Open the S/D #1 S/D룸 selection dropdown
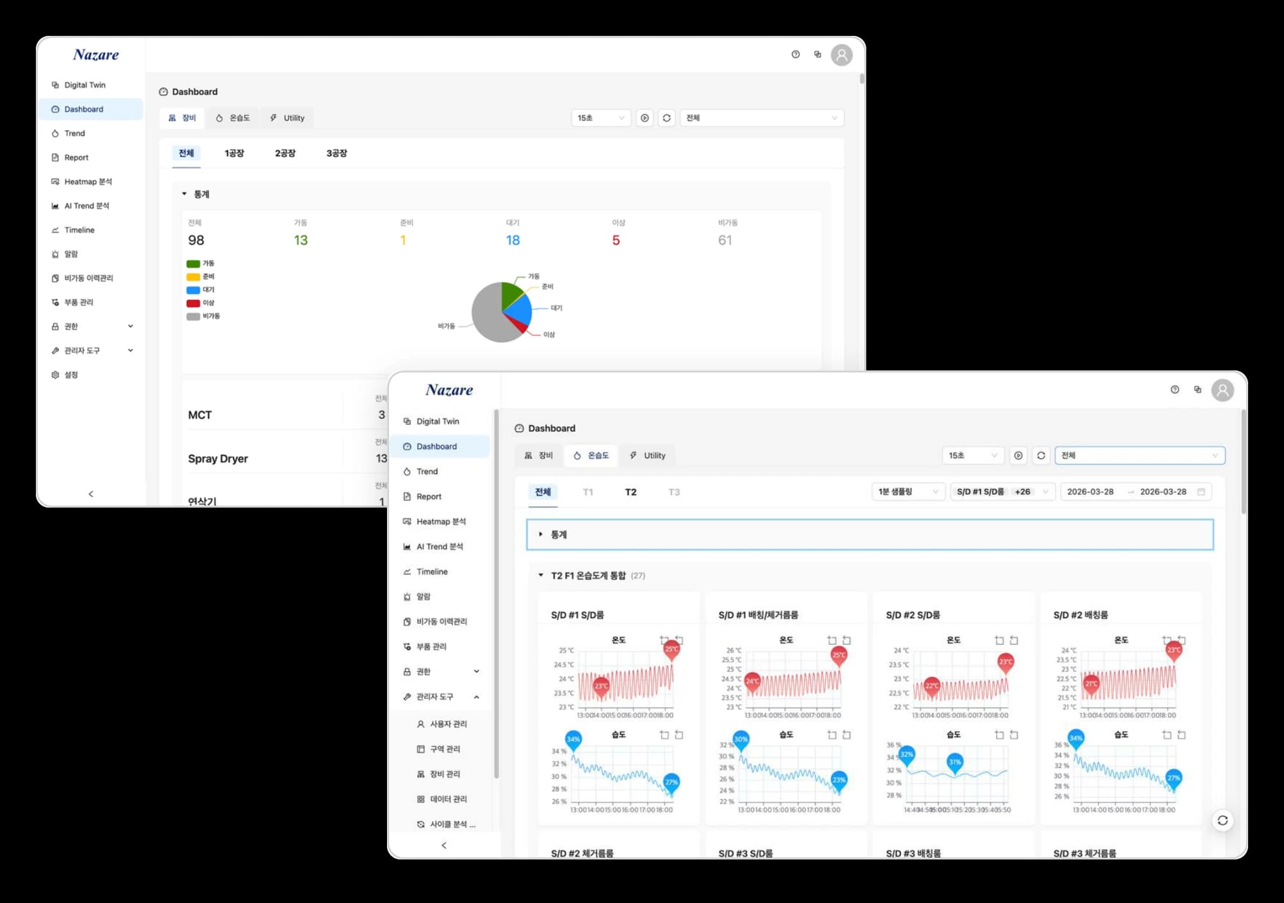The image size is (1284, 903). click(1002, 492)
